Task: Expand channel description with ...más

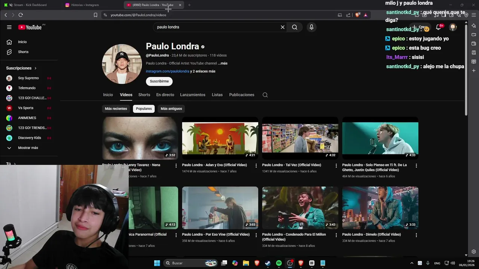Action: coord(223,64)
